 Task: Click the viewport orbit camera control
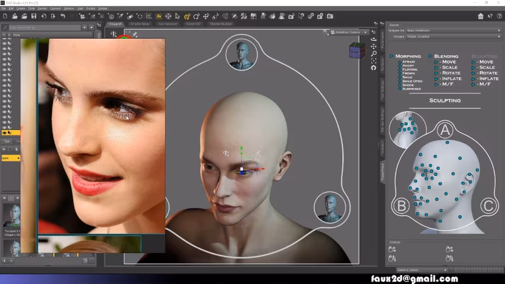click(x=374, y=39)
